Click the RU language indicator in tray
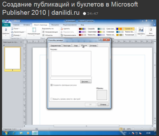 125,133
